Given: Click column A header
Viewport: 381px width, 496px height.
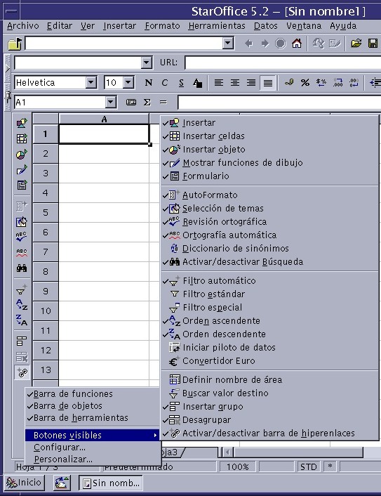Looking at the screenshot, I should pos(104,119).
